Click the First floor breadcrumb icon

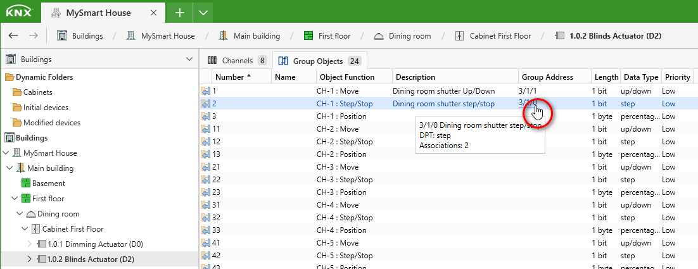308,36
